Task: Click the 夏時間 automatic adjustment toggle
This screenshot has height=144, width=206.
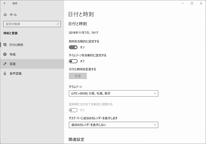Action: (73, 110)
